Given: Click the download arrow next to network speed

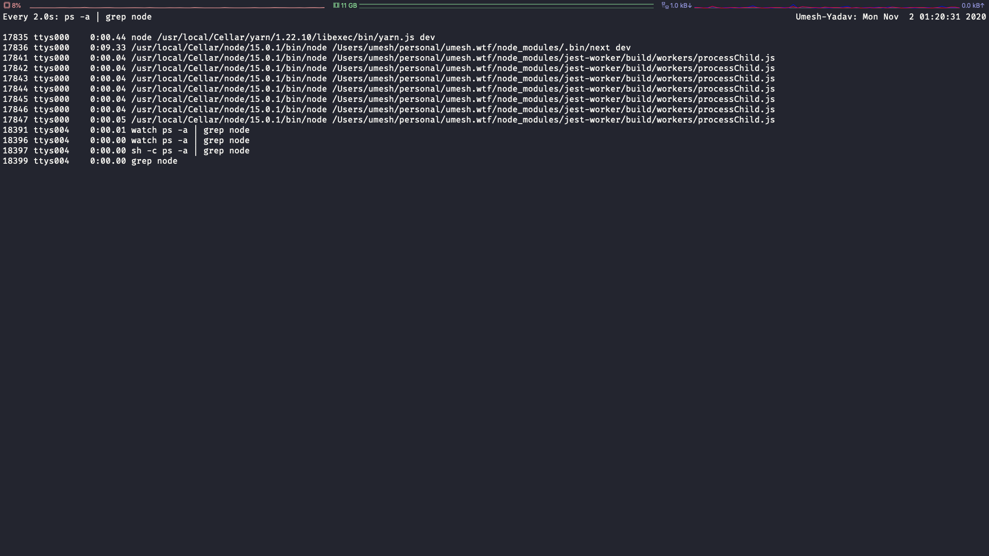Looking at the screenshot, I should (x=690, y=6).
